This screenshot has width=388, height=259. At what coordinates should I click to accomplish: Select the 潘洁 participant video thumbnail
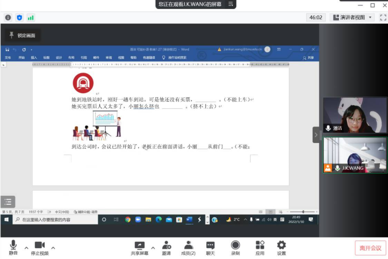355,115
